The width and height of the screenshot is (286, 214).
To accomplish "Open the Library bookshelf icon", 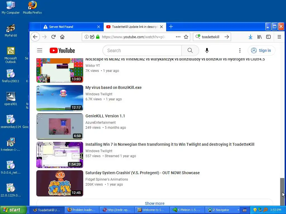I will 259,37.
